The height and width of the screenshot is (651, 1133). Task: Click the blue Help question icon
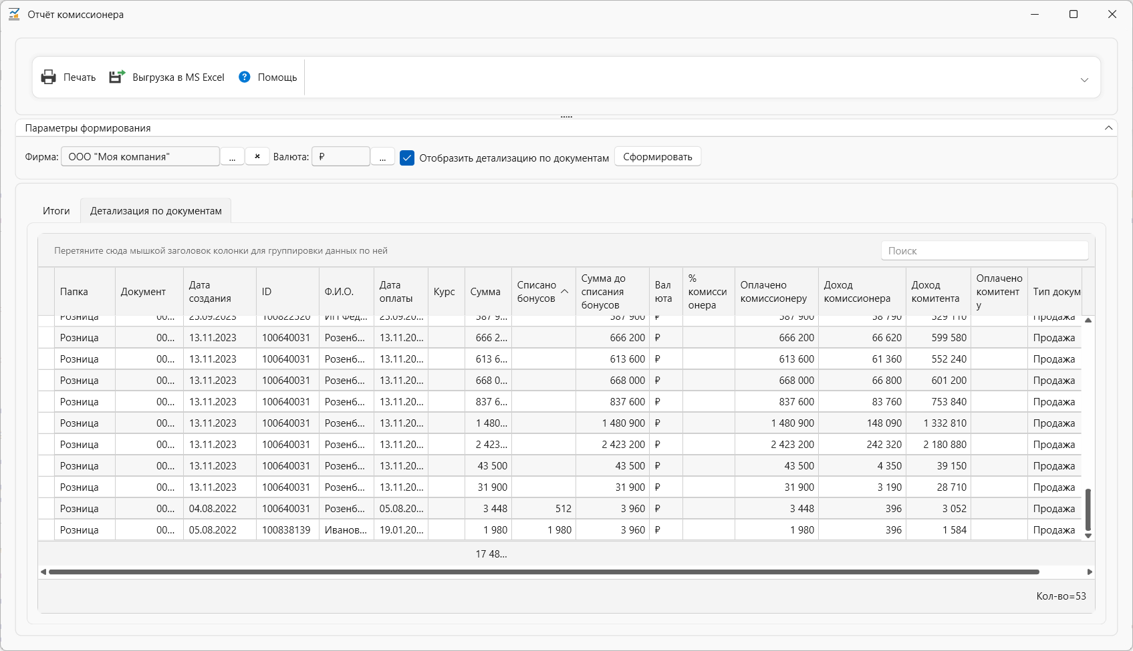pos(245,77)
